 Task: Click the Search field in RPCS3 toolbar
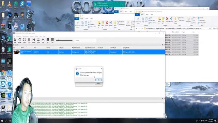[85, 41]
